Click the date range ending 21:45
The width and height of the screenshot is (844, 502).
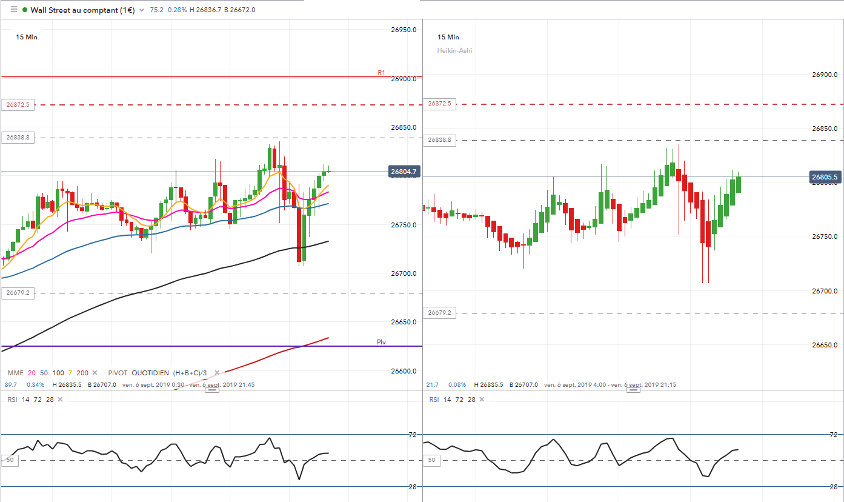(188, 385)
